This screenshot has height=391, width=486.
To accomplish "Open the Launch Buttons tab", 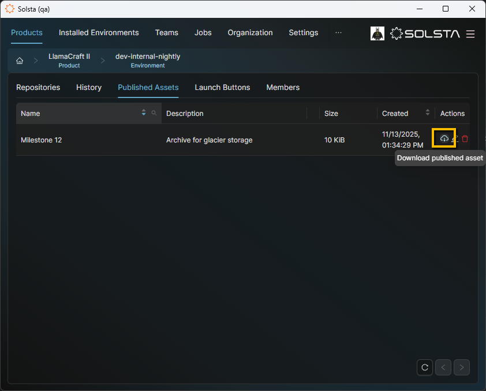I will pyautogui.click(x=222, y=87).
